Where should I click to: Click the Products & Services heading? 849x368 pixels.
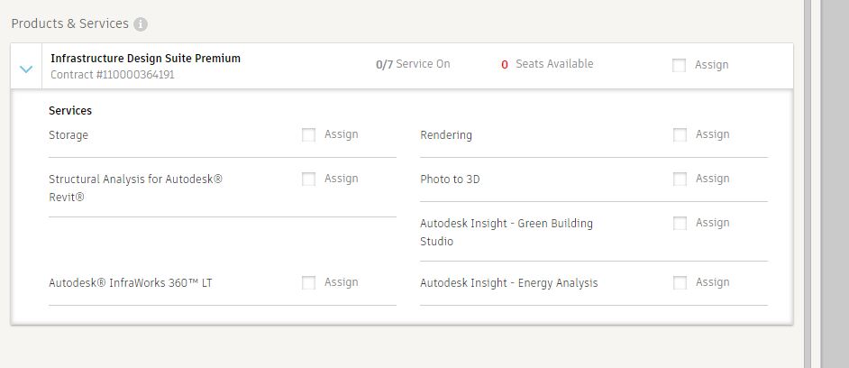[69, 23]
